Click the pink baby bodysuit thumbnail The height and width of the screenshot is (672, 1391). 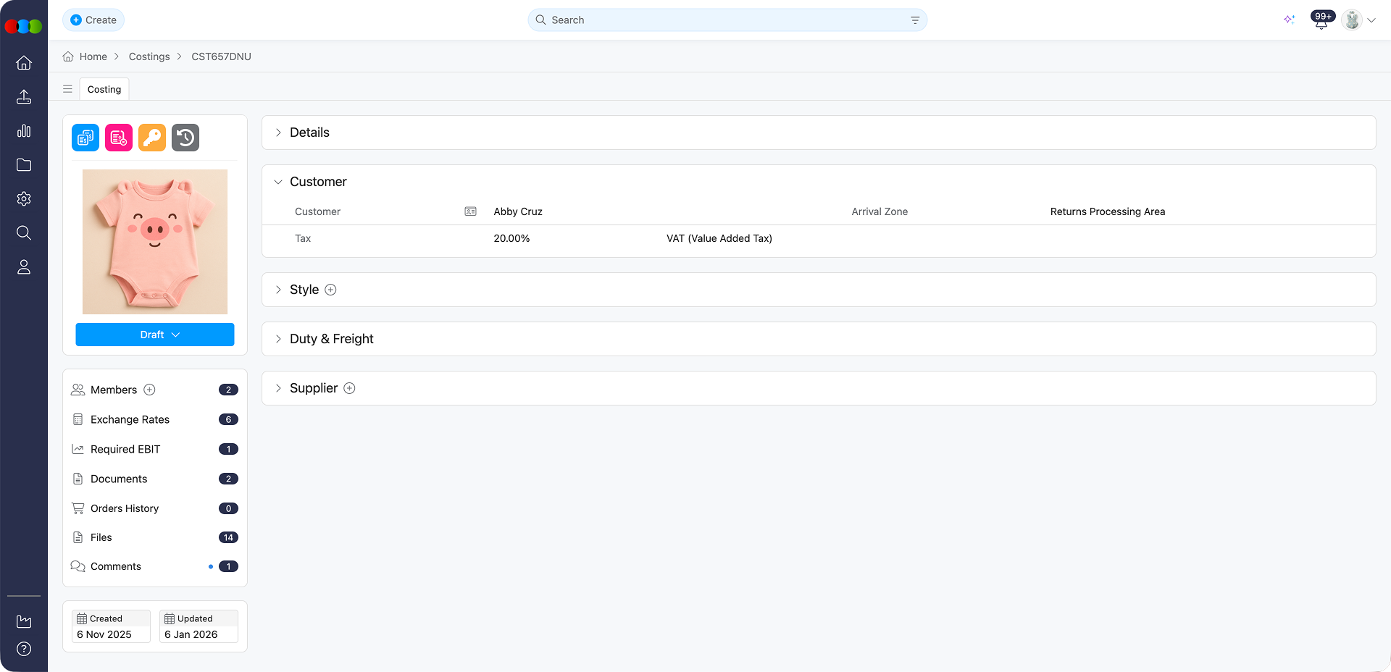point(155,242)
